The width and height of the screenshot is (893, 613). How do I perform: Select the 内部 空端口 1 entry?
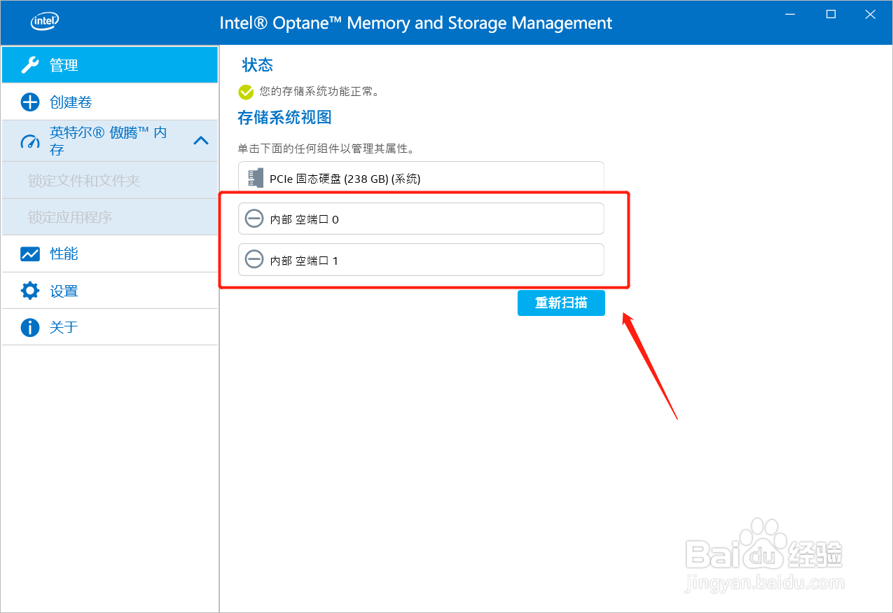point(421,260)
